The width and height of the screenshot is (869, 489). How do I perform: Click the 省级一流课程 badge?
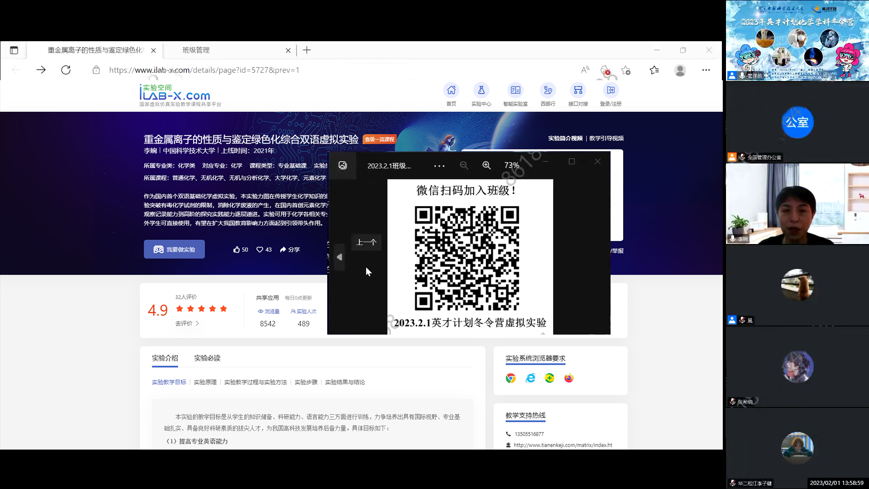coord(379,139)
